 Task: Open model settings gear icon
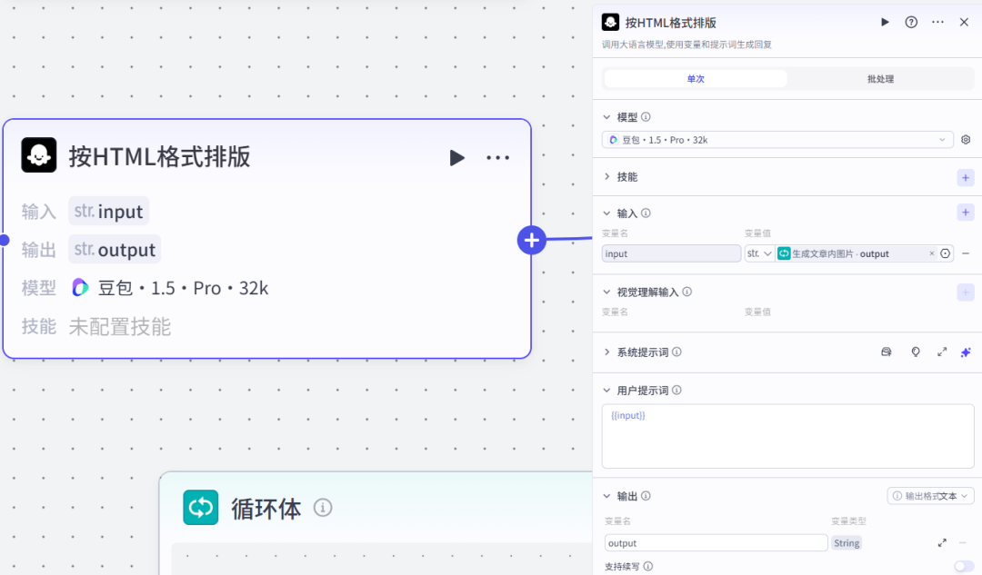966,140
